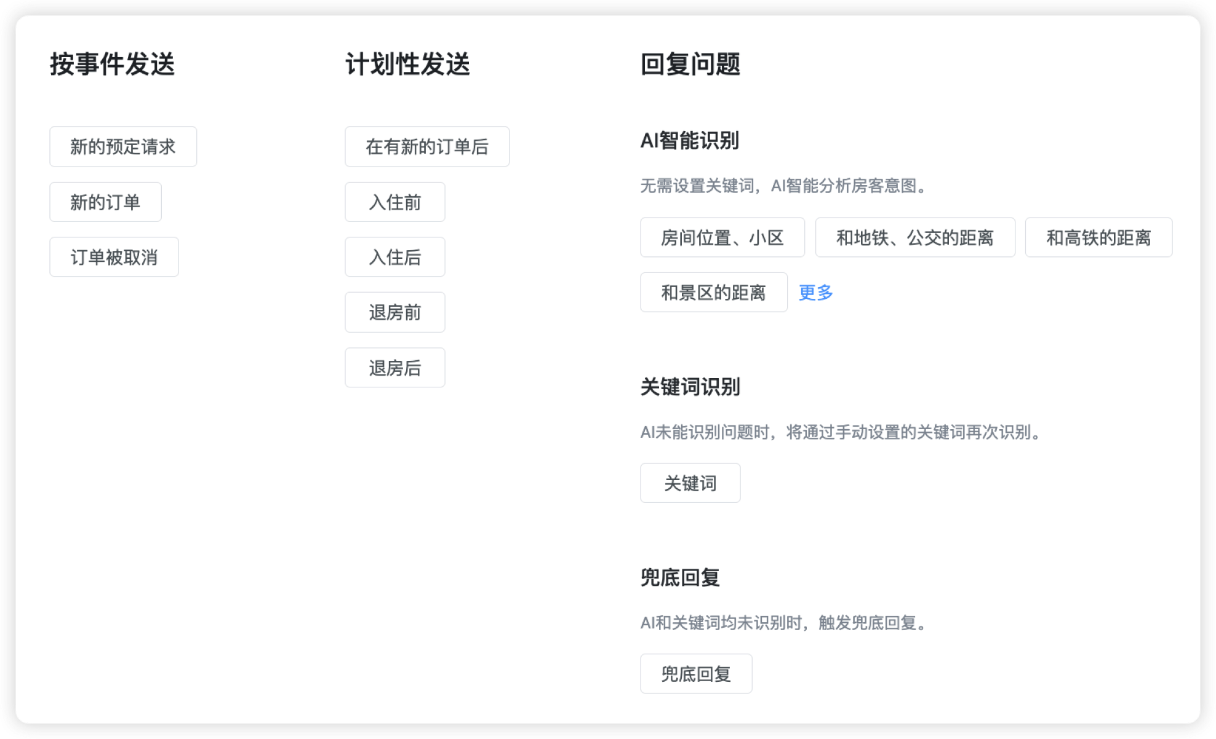Image resolution: width=1216 pixels, height=739 pixels.
Task: Select the 入住前 scheduled message
Action: coord(394,202)
